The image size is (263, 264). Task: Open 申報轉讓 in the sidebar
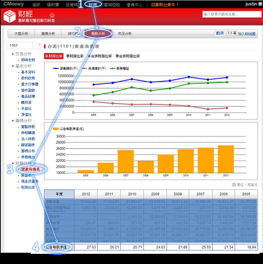[28, 133]
